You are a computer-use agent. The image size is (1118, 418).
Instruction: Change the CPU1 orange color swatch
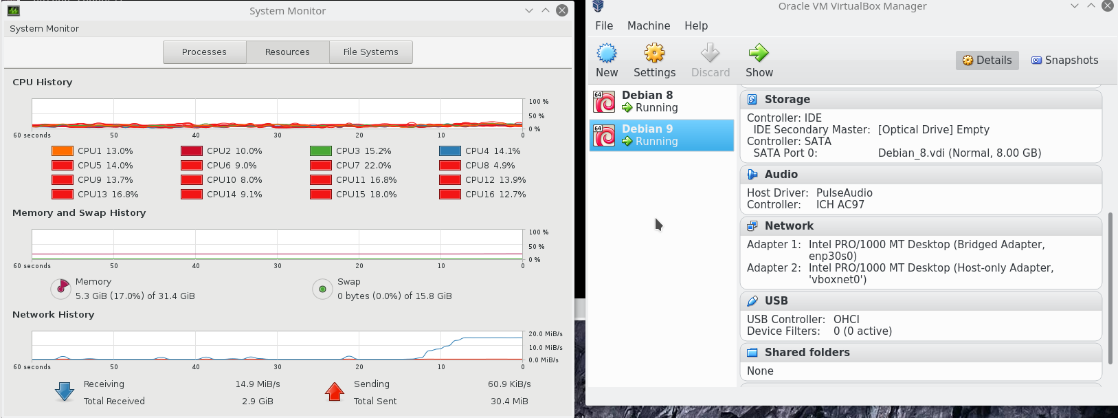click(63, 151)
